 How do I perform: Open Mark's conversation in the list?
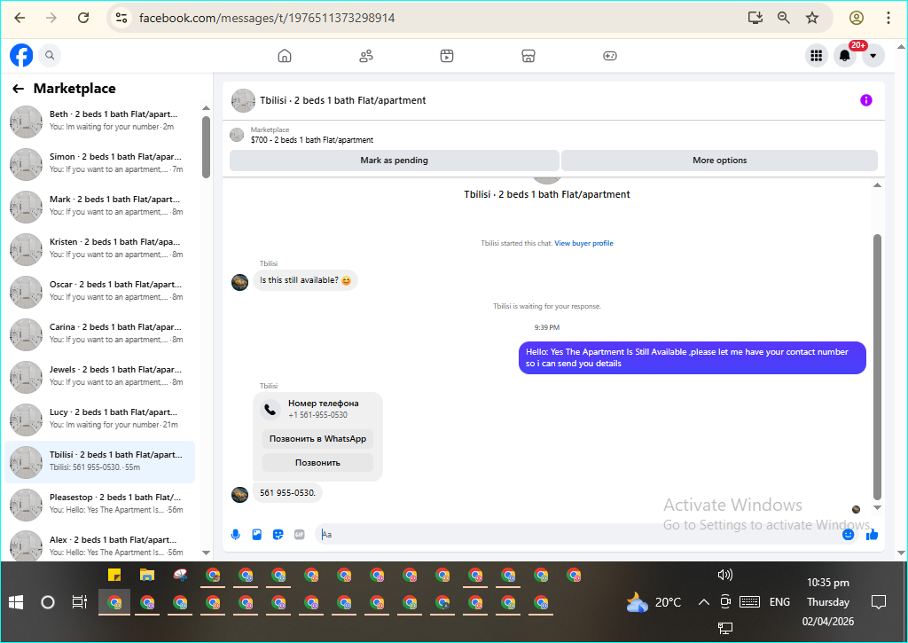pos(99,207)
